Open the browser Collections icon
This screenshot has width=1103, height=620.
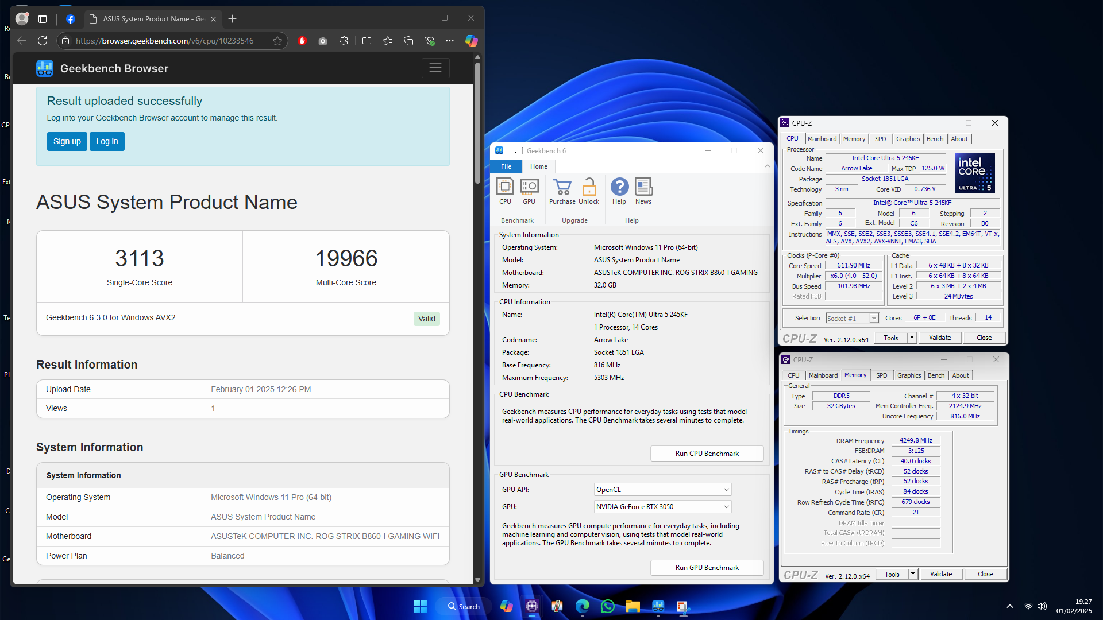click(x=408, y=41)
